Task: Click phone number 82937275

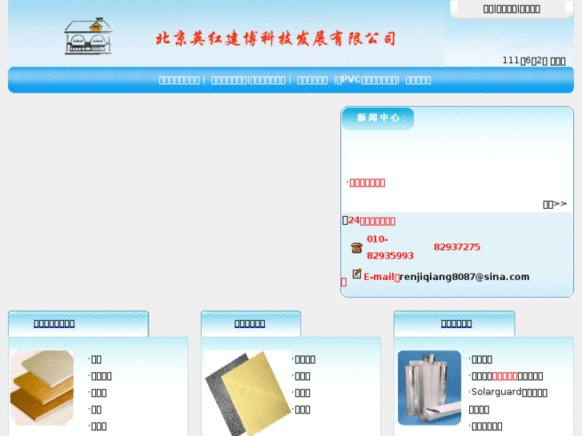Action: (457, 247)
